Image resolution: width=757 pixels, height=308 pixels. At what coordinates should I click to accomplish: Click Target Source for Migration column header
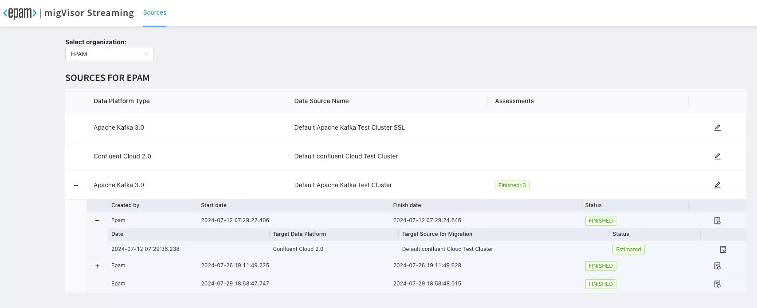[437, 234]
